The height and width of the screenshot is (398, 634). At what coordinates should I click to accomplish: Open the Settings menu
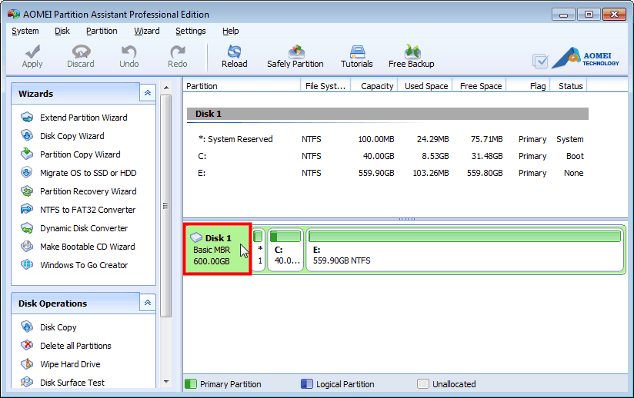[x=191, y=31]
